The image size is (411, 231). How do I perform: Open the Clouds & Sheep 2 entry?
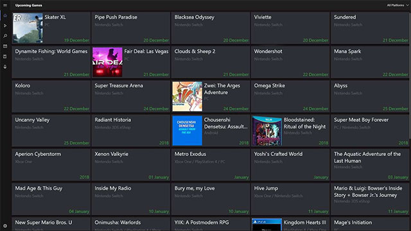coord(211,62)
